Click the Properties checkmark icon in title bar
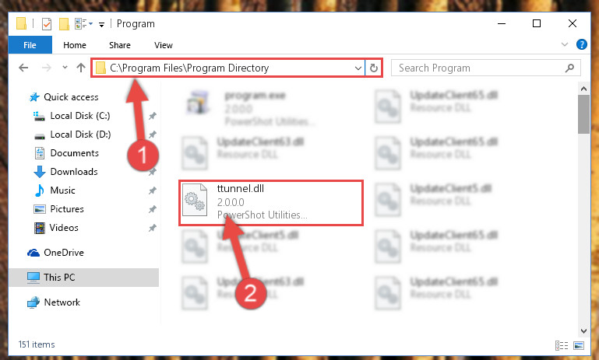The height and width of the screenshot is (360, 599). pos(47,24)
